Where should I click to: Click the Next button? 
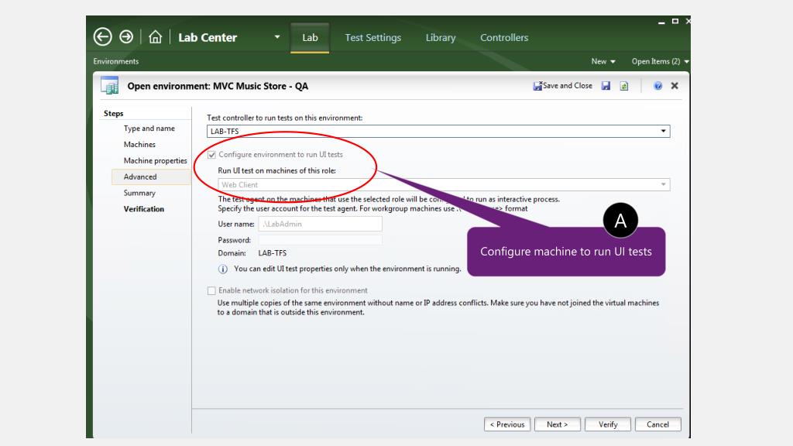pyautogui.click(x=557, y=424)
